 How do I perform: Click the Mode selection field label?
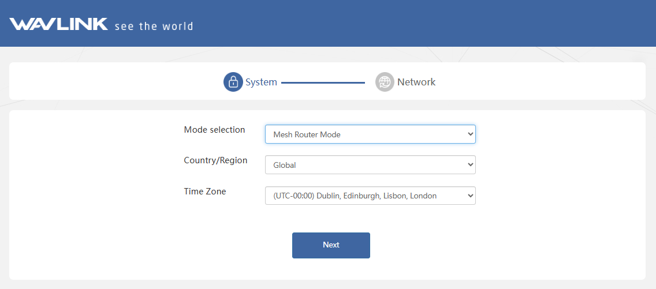tap(214, 129)
